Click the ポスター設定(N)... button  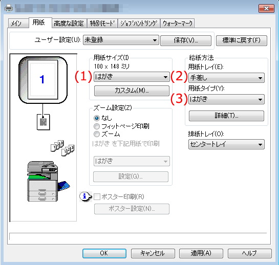(x=132, y=209)
